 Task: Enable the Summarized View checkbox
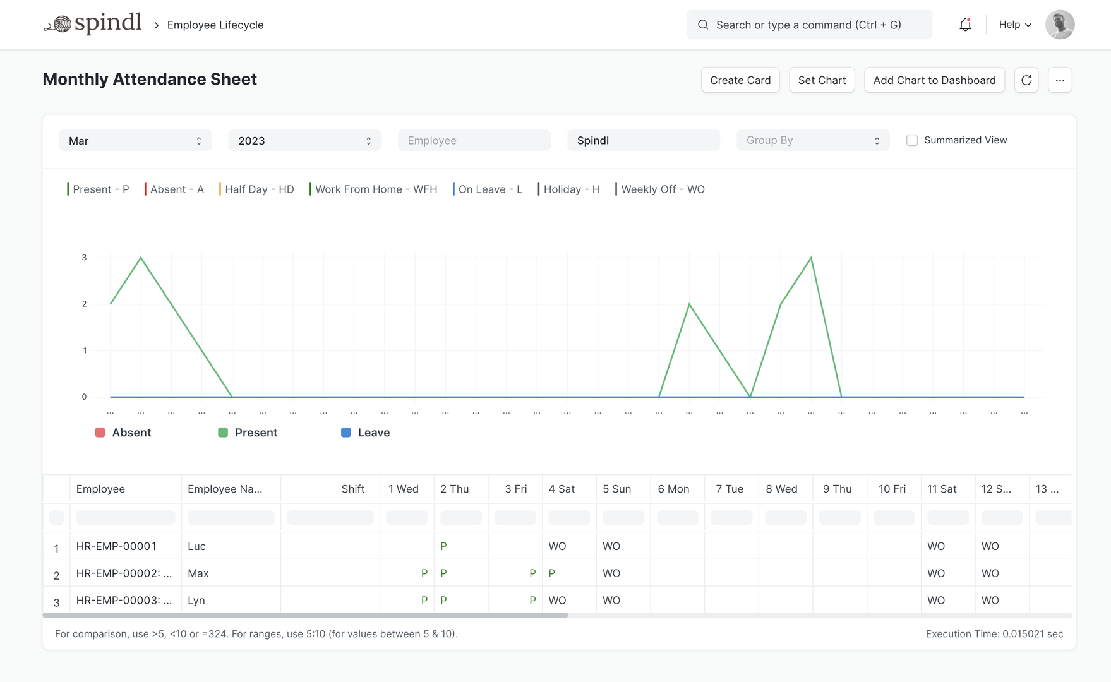click(x=912, y=140)
